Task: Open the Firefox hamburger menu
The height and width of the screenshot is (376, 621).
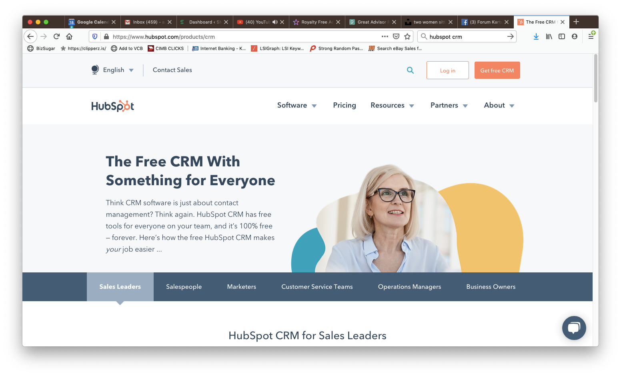Action: 591,36
